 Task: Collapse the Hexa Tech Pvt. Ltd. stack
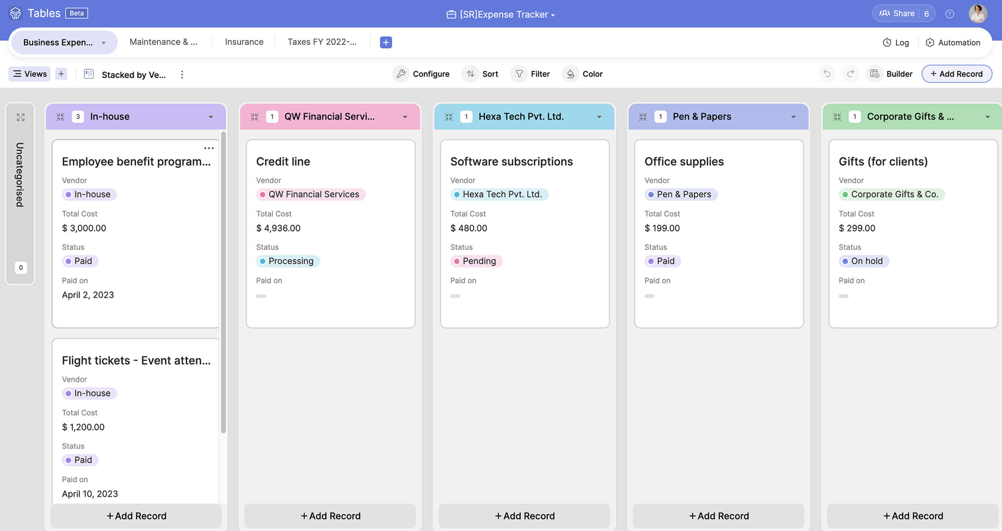448,116
